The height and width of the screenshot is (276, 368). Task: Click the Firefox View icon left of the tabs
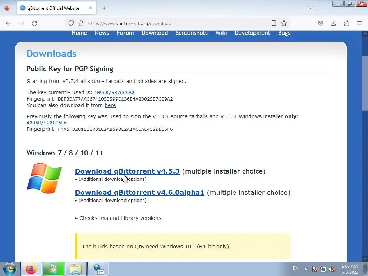pos(7,8)
